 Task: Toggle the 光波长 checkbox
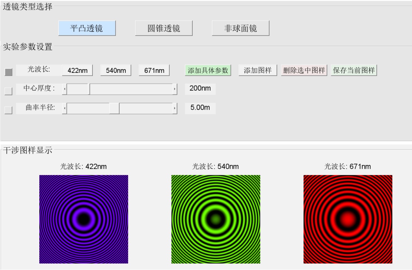pos(9,72)
